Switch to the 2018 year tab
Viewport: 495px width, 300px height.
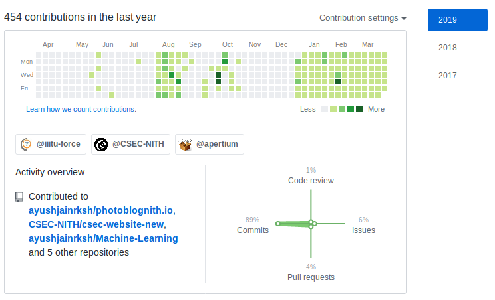pos(448,48)
